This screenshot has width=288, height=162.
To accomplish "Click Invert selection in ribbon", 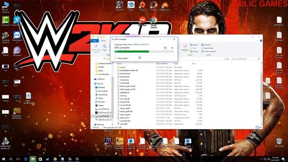I will [x=209, y=51].
